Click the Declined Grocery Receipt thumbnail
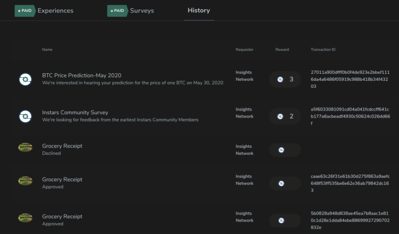 pyautogui.click(x=25, y=147)
